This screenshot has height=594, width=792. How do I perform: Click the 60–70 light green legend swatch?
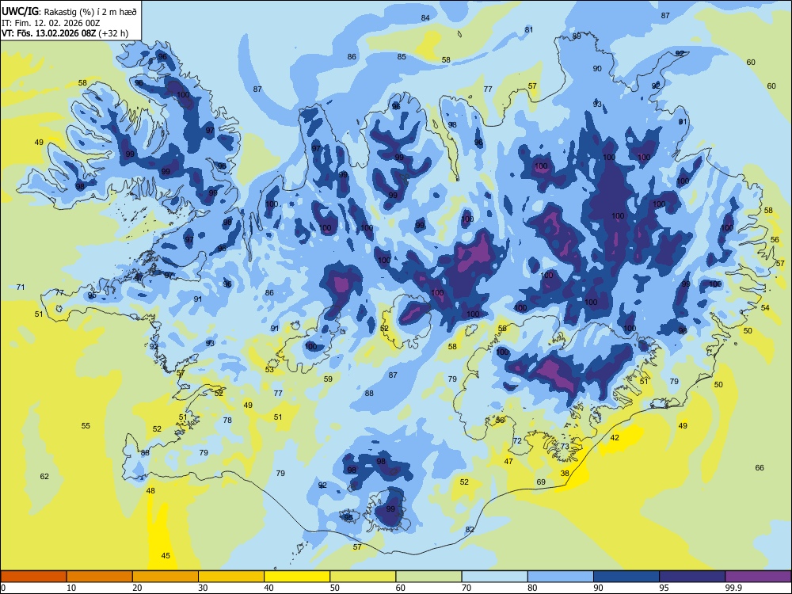(x=428, y=577)
